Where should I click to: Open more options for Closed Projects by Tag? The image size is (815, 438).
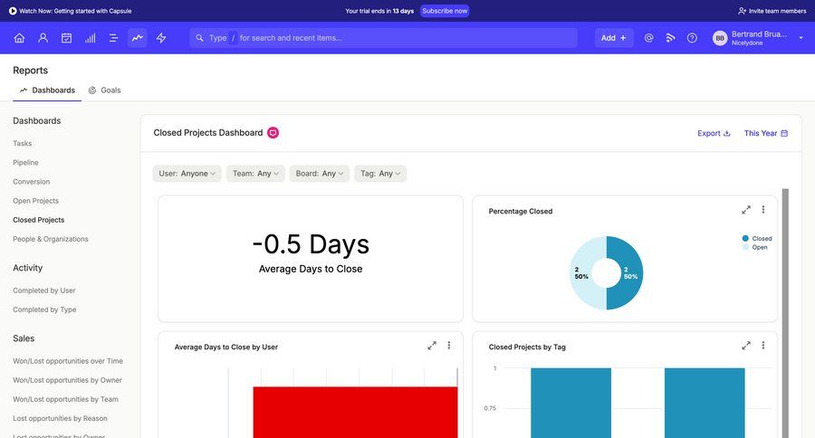point(763,346)
